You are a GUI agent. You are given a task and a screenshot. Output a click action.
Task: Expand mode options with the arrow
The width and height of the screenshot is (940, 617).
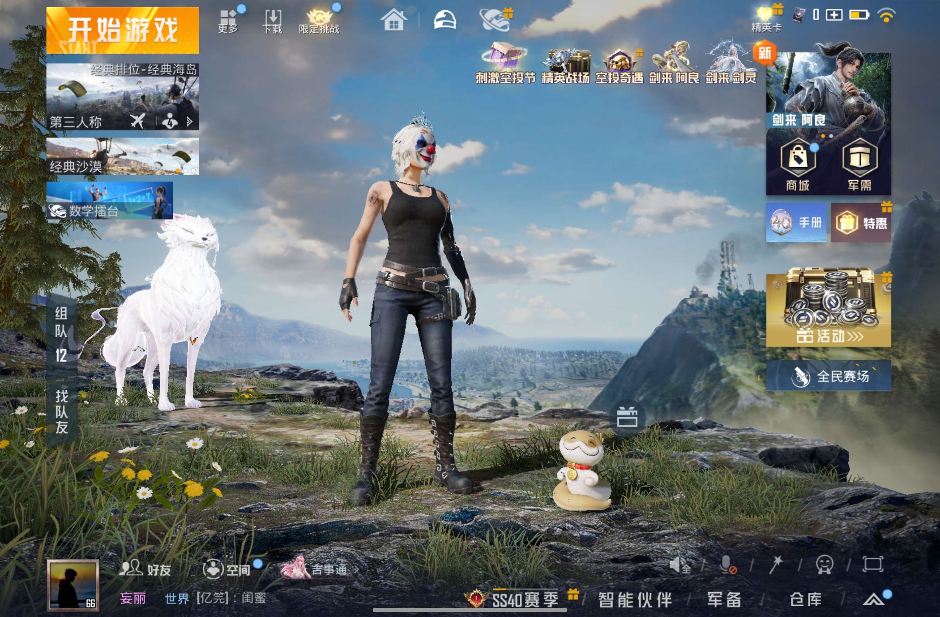190,121
